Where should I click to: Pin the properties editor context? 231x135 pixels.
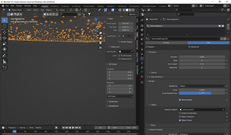pyautogui.click(x=228, y=19)
